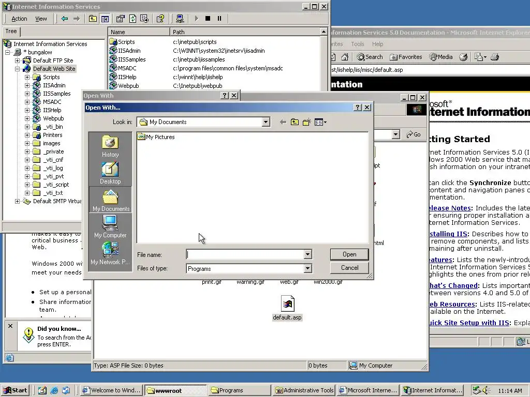Expand the Default SMTP Virtual Server node
The width and height of the screenshot is (530, 397).
[x=17, y=201]
